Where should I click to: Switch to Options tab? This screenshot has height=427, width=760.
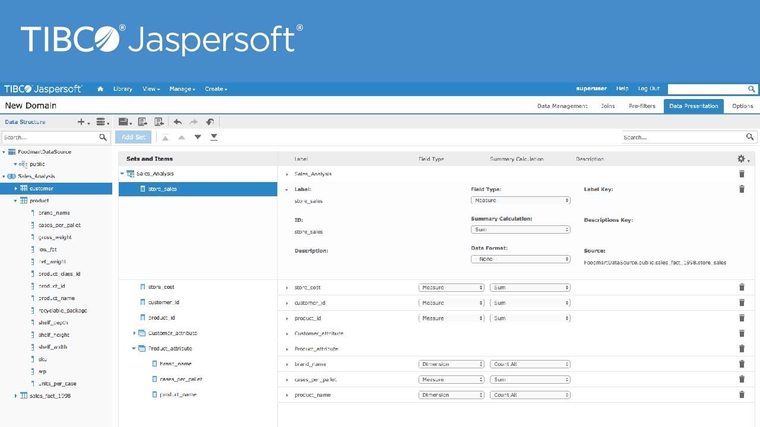coord(742,106)
